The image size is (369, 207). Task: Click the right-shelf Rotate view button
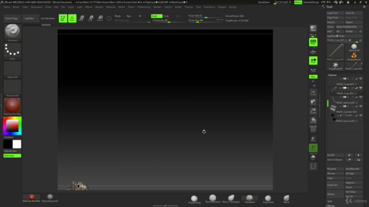pos(313,120)
